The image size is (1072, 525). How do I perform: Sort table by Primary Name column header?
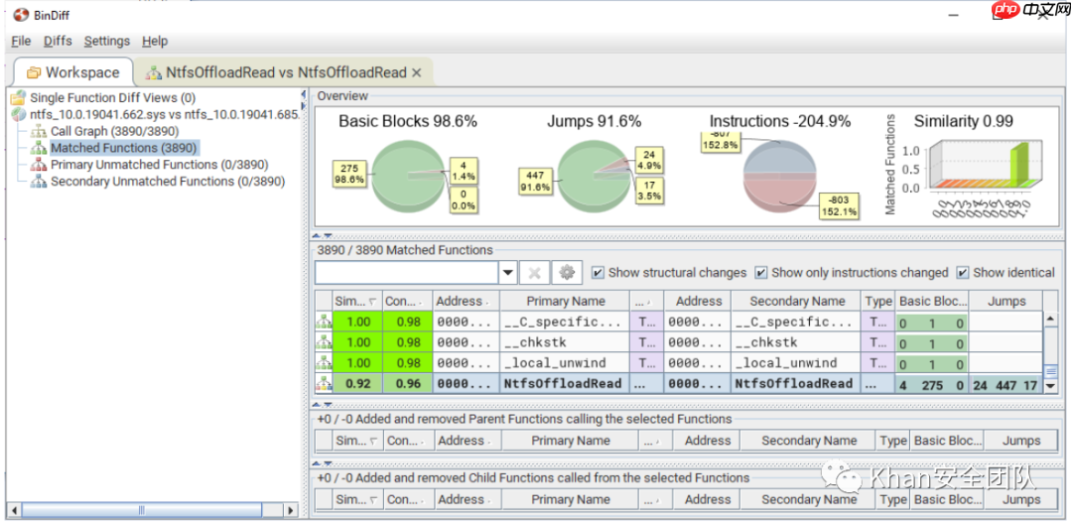click(x=566, y=301)
